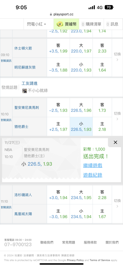This screenshot has width=123, height=267.
Task: Tap the 聯絡我們 footer link
Action: [x=47, y=242]
